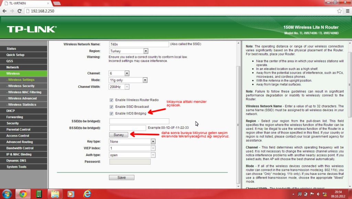Open Access Control settings

(x=24, y=136)
